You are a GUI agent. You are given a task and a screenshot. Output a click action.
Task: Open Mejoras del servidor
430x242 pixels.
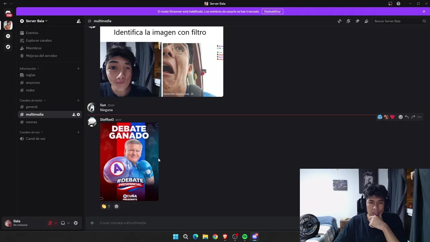point(50,56)
